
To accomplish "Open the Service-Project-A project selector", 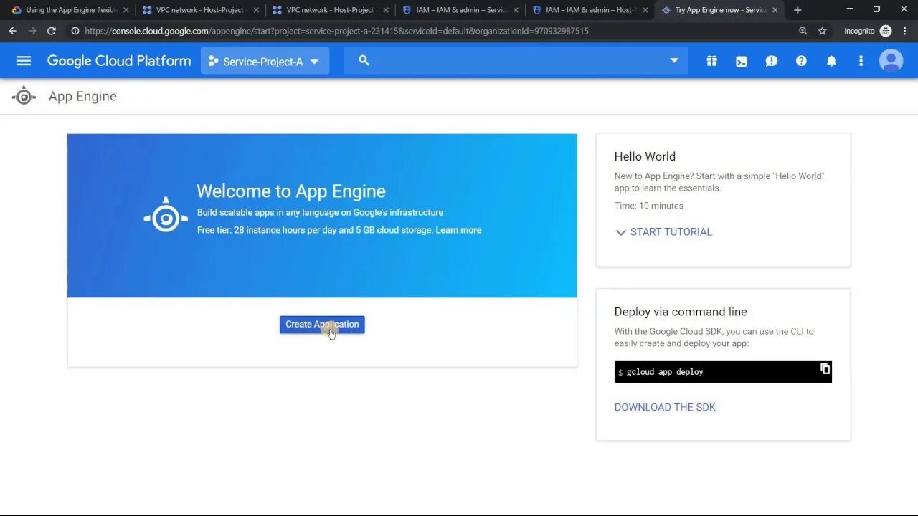I will click(x=265, y=61).
